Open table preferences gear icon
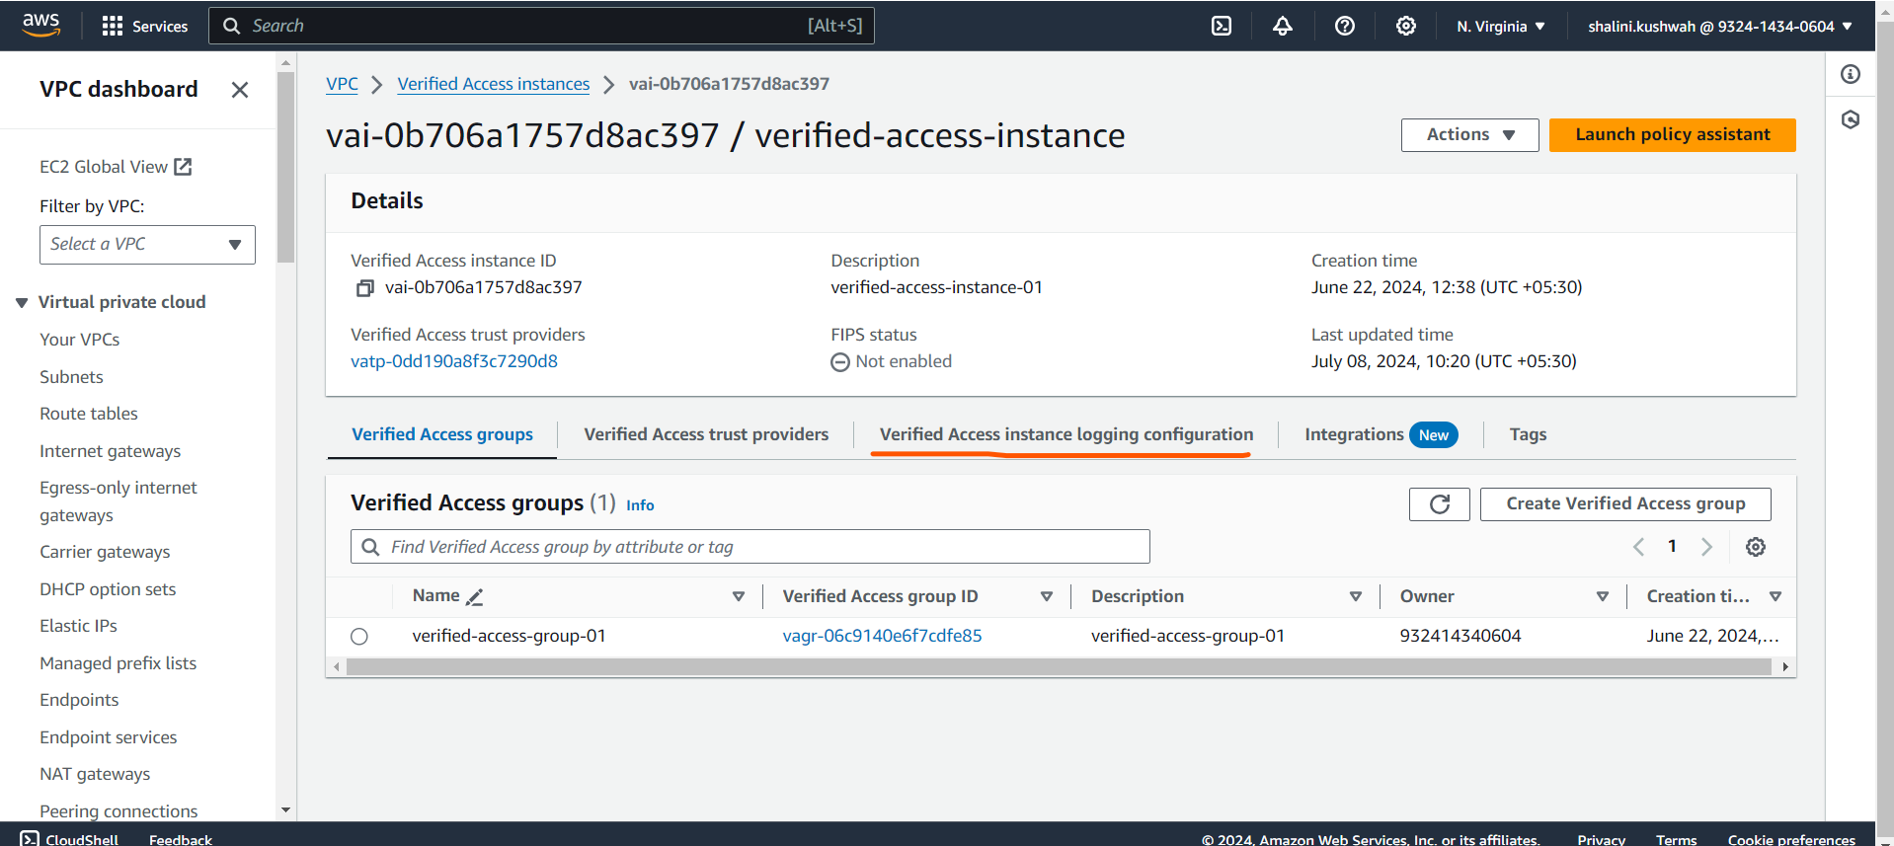The image size is (1894, 846). [x=1756, y=547]
